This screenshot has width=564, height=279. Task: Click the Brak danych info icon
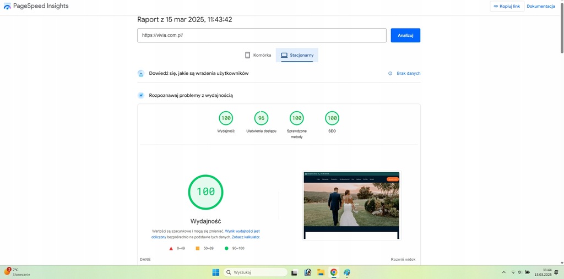pyautogui.click(x=390, y=73)
